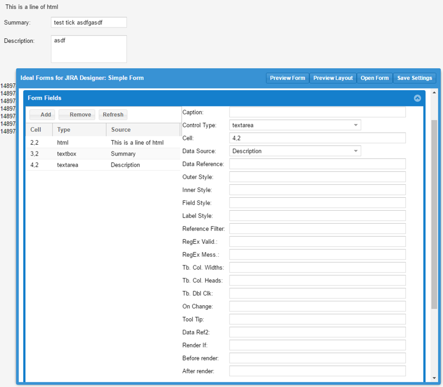
Task: Collapse the Form Fields panel
Action: coord(417,98)
